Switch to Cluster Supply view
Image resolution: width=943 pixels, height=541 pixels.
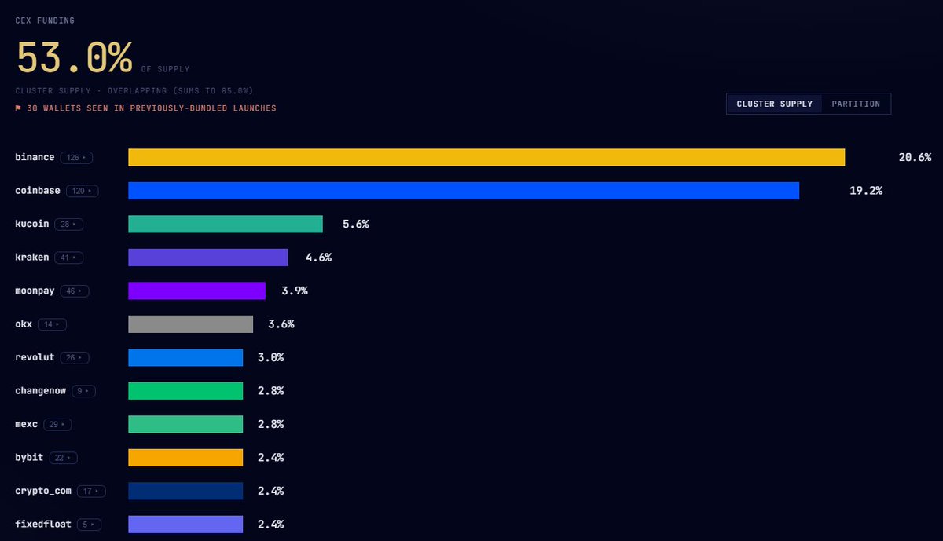[x=774, y=104]
